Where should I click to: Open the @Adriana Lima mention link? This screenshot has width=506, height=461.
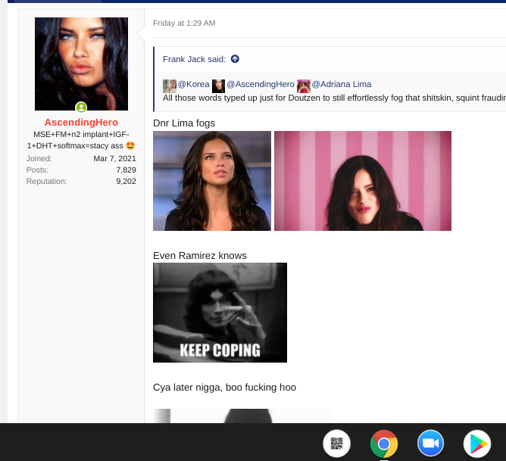click(342, 84)
